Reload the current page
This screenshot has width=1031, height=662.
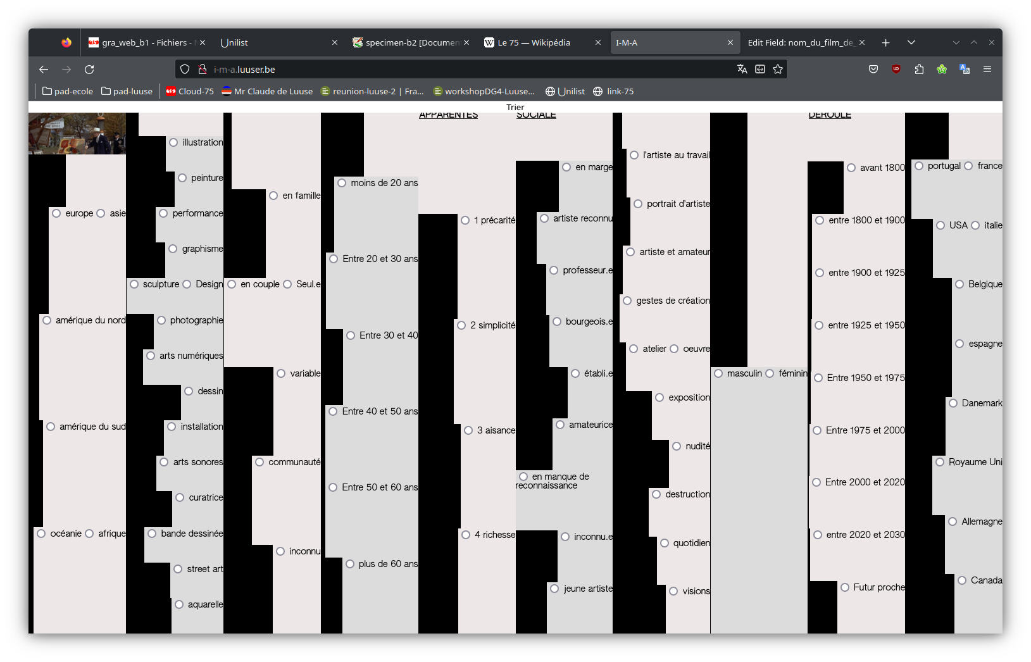pyautogui.click(x=89, y=69)
